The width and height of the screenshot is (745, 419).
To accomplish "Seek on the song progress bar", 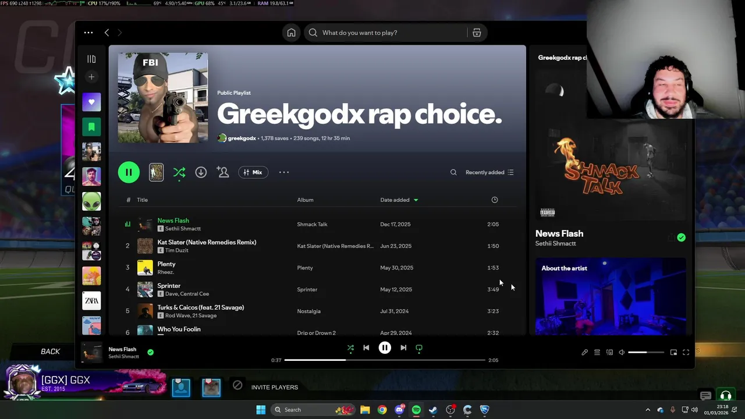I will (385, 360).
